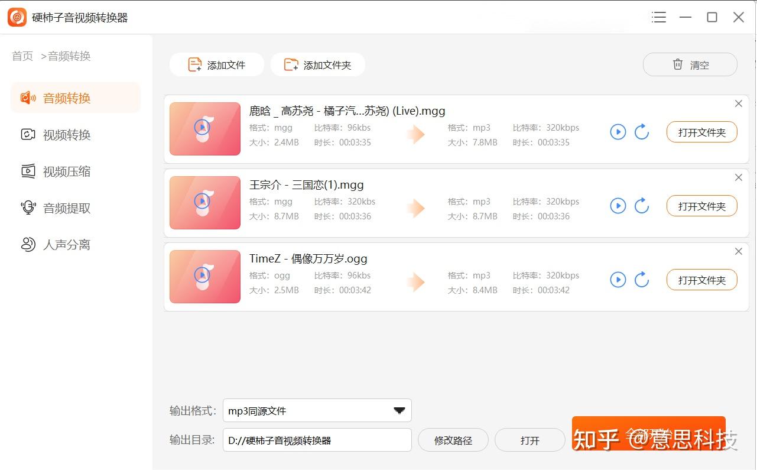Click the app logo in title bar
This screenshot has height=470, width=757.
click(x=16, y=17)
